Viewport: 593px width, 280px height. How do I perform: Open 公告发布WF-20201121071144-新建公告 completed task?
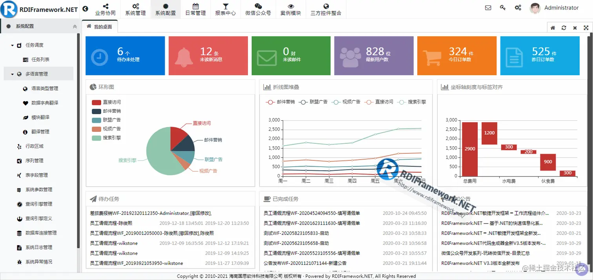(305, 263)
